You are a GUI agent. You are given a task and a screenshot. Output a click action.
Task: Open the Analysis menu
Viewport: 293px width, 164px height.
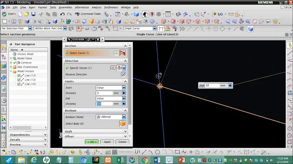(96, 7)
